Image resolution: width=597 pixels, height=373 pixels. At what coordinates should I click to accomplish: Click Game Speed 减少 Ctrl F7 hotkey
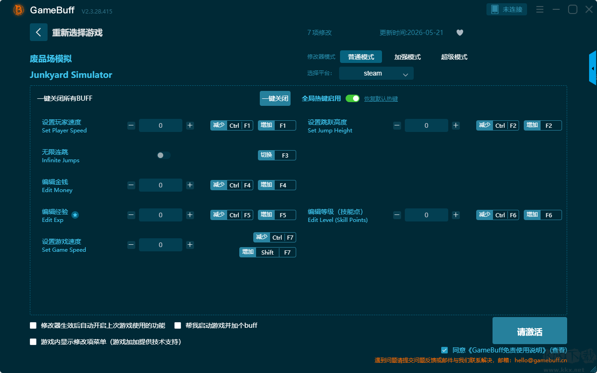tap(275, 237)
